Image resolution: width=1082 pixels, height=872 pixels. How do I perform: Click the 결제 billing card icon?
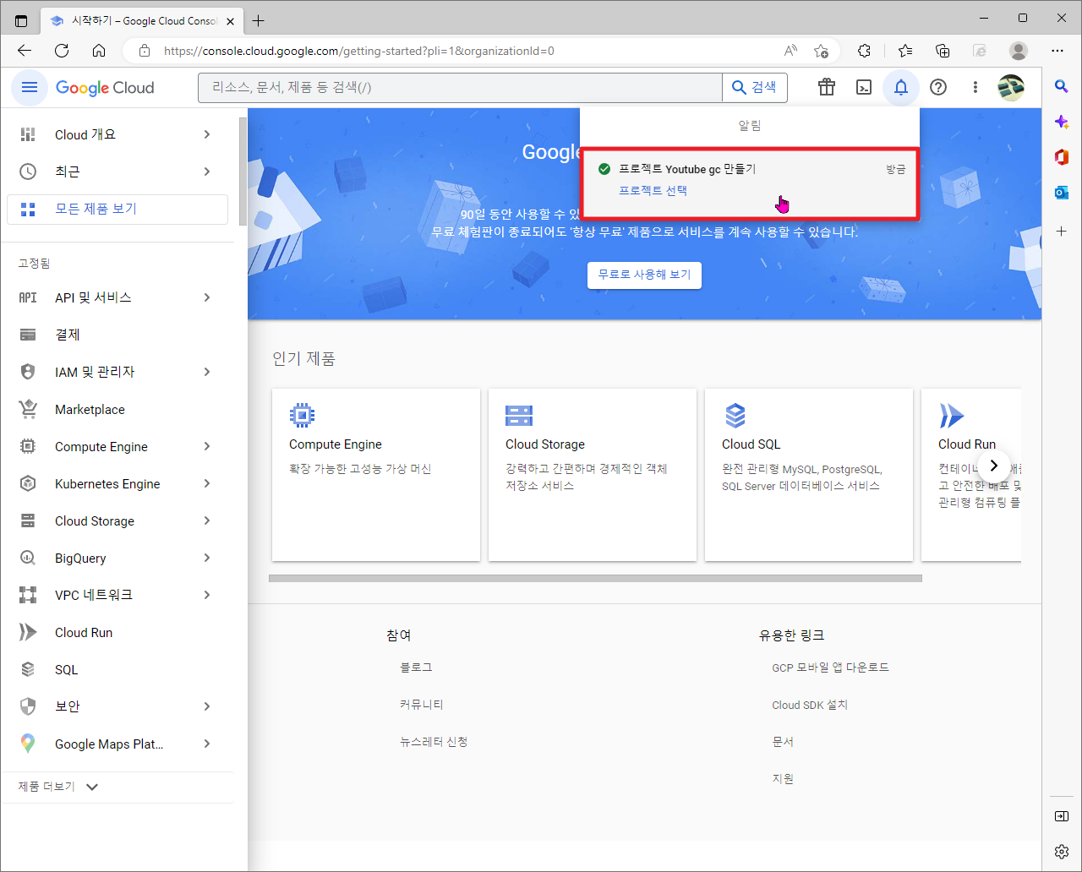pos(28,335)
